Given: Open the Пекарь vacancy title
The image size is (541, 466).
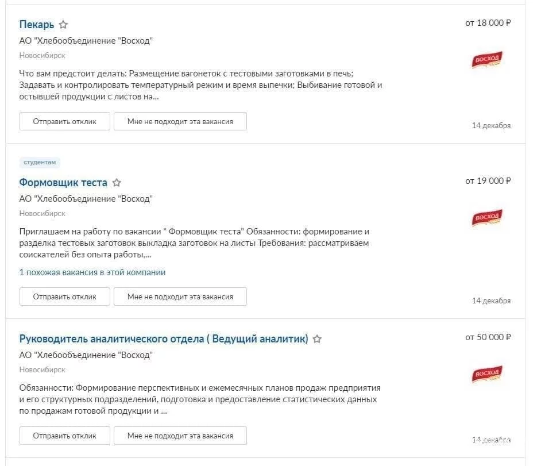Looking at the screenshot, I should pos(37,25).
